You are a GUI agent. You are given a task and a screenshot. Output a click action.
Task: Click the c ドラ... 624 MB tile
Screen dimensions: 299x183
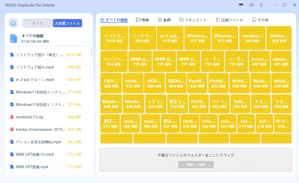coord(156,104)
